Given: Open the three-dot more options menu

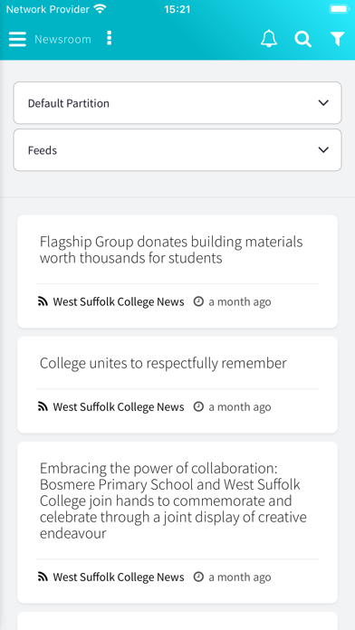Looking at the screenshot, I should (x=109, y=38).
